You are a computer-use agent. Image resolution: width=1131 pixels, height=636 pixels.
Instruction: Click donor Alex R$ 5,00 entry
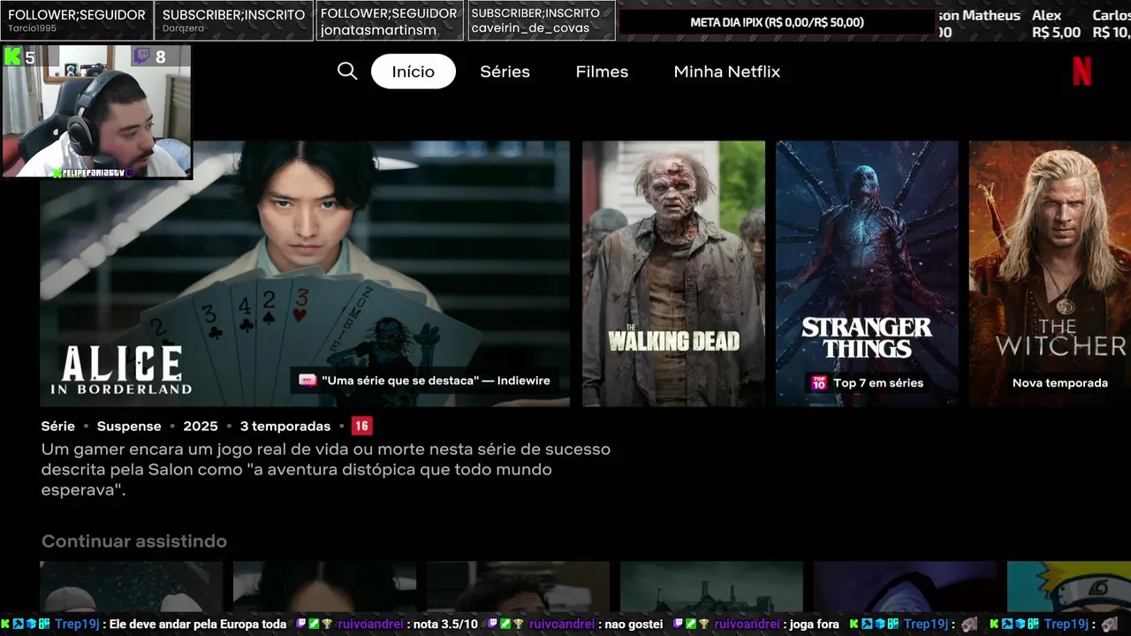pos(1056,24)
